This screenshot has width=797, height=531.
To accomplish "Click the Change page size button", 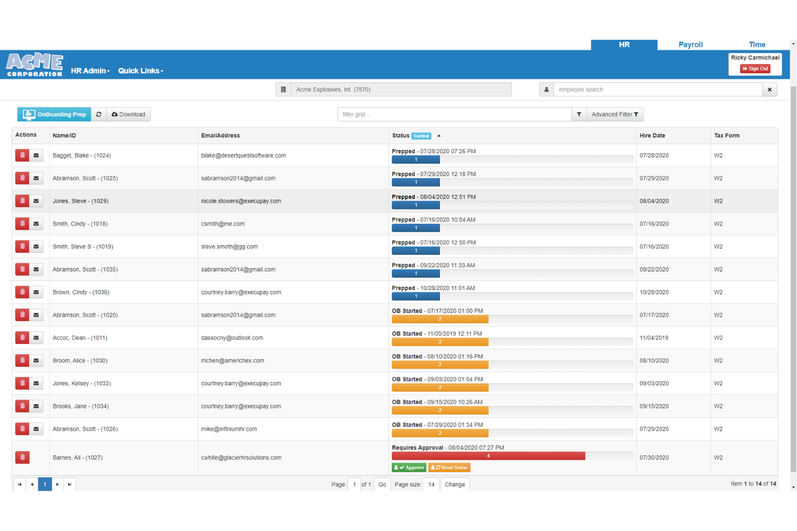I will click(455, 484).
